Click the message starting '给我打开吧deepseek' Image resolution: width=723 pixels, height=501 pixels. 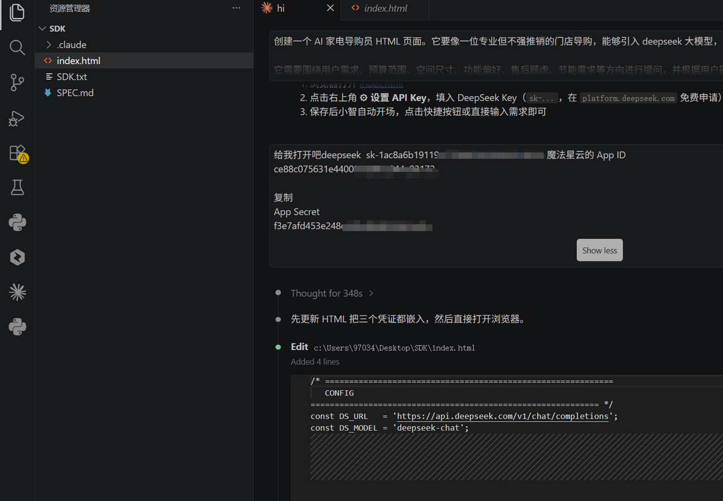tap(496, 206)
